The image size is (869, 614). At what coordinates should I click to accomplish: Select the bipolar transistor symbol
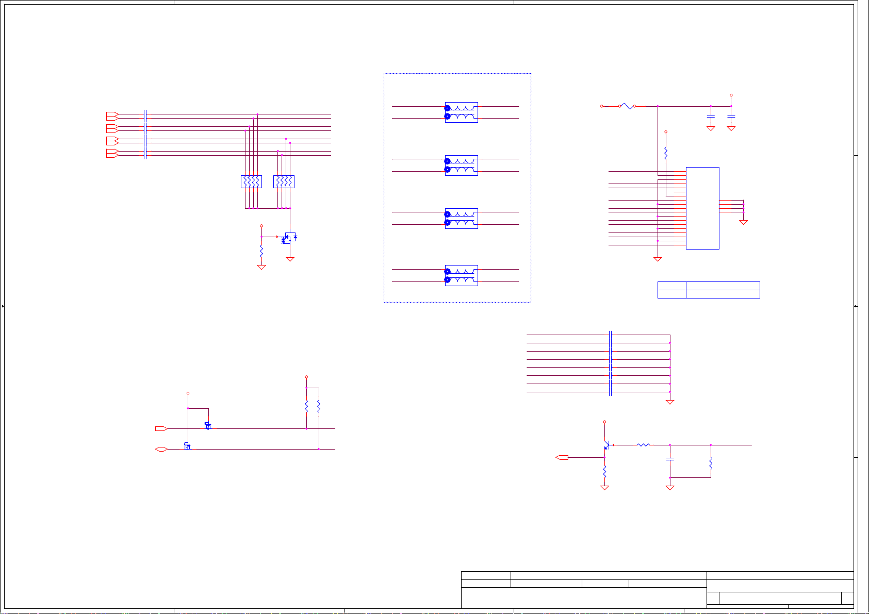[x=607, y=445]
